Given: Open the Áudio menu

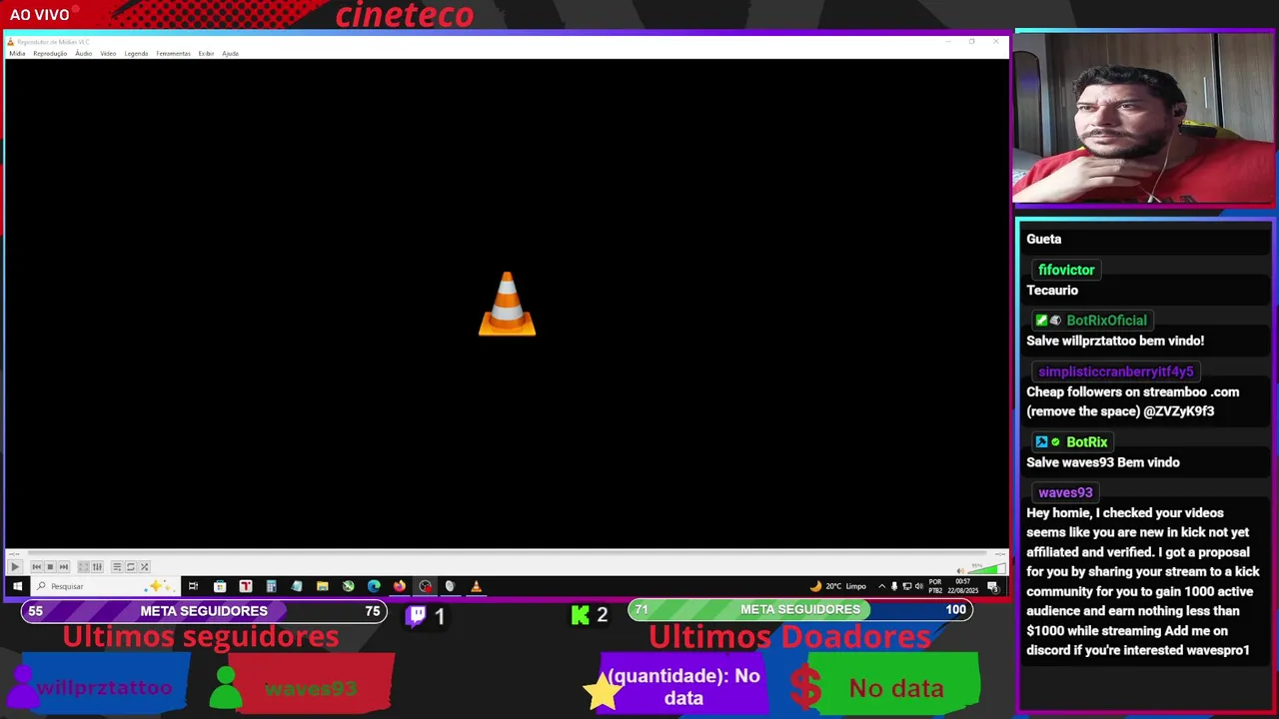Looking at the screenshot, I should [x=83, y=54].
